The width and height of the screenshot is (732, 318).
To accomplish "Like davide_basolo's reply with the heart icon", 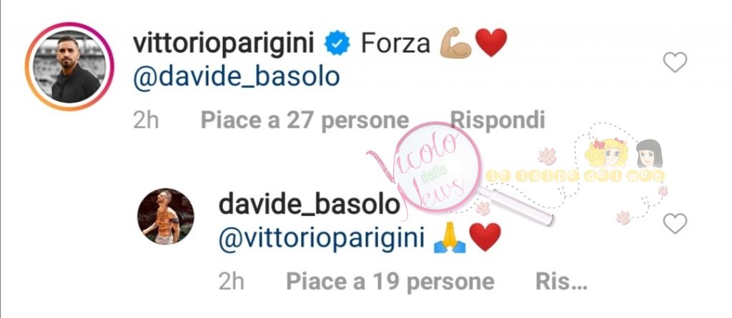I will tap(675, 223).
